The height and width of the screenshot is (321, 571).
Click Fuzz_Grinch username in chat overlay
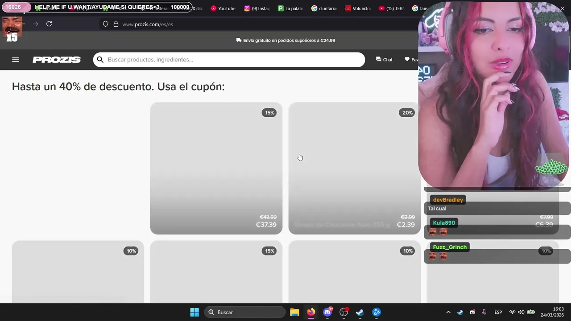coord(450,247)
